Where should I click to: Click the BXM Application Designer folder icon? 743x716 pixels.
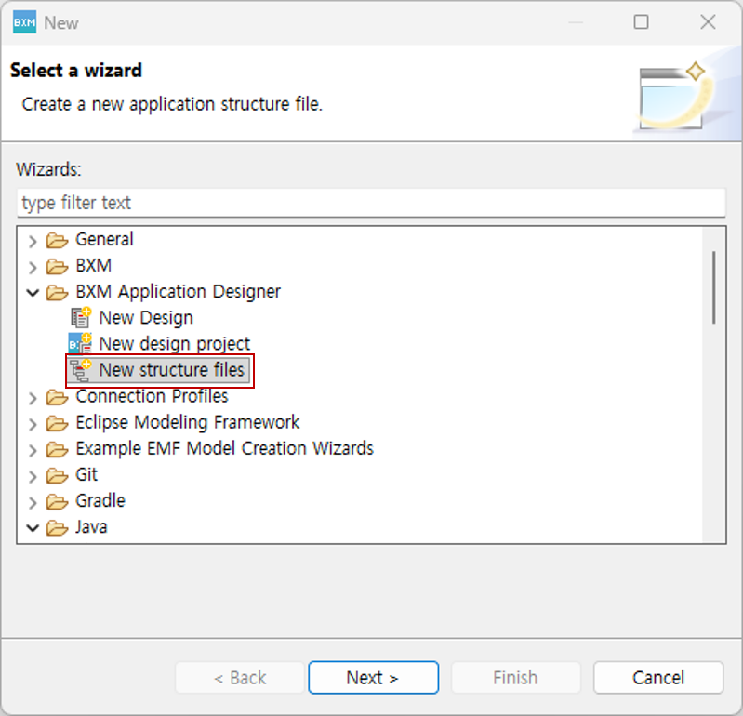(x=58, y=292)
